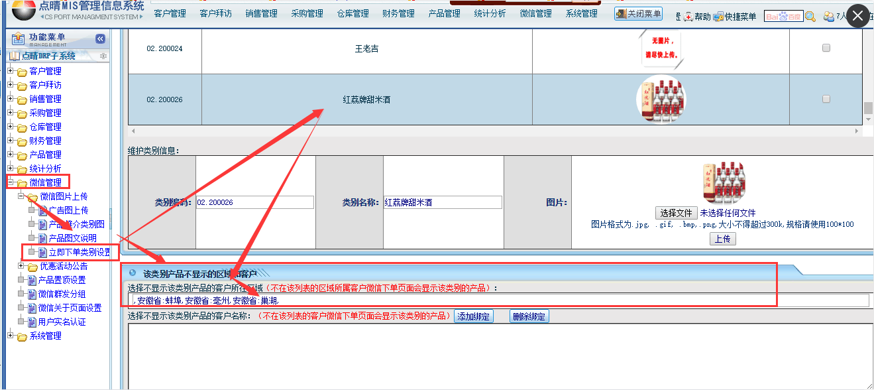Click the 添加绑定 button
Image resolution: width=874 pixels, height=390 pixels.
[473, 316]
